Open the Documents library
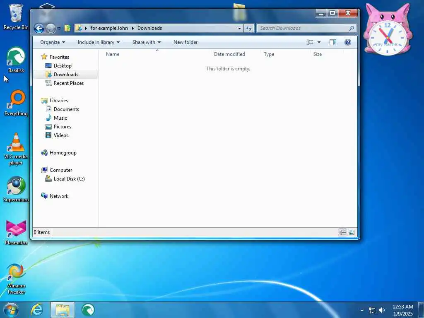 pos(63,109)
